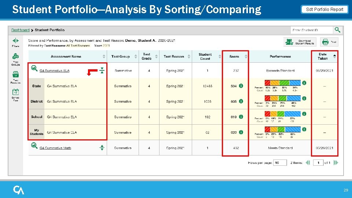Open Test Groups sidebar icon
352x198 pixels.
15,56
